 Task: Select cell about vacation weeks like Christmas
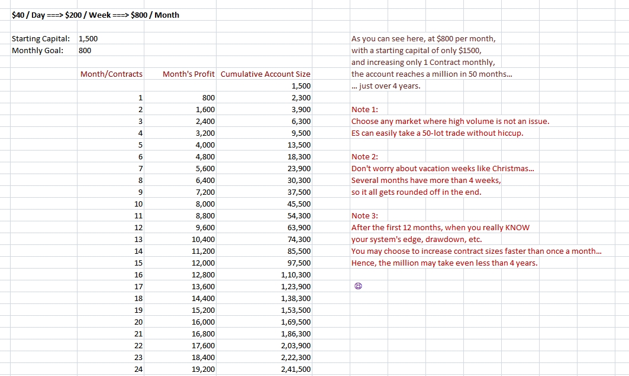pyautogui.click(x=443, y=168)
